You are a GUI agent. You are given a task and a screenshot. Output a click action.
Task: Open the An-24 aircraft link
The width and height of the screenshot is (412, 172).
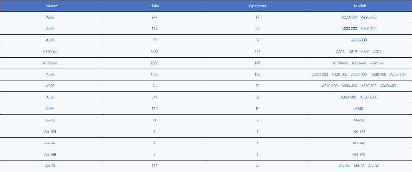click(50, 166)
